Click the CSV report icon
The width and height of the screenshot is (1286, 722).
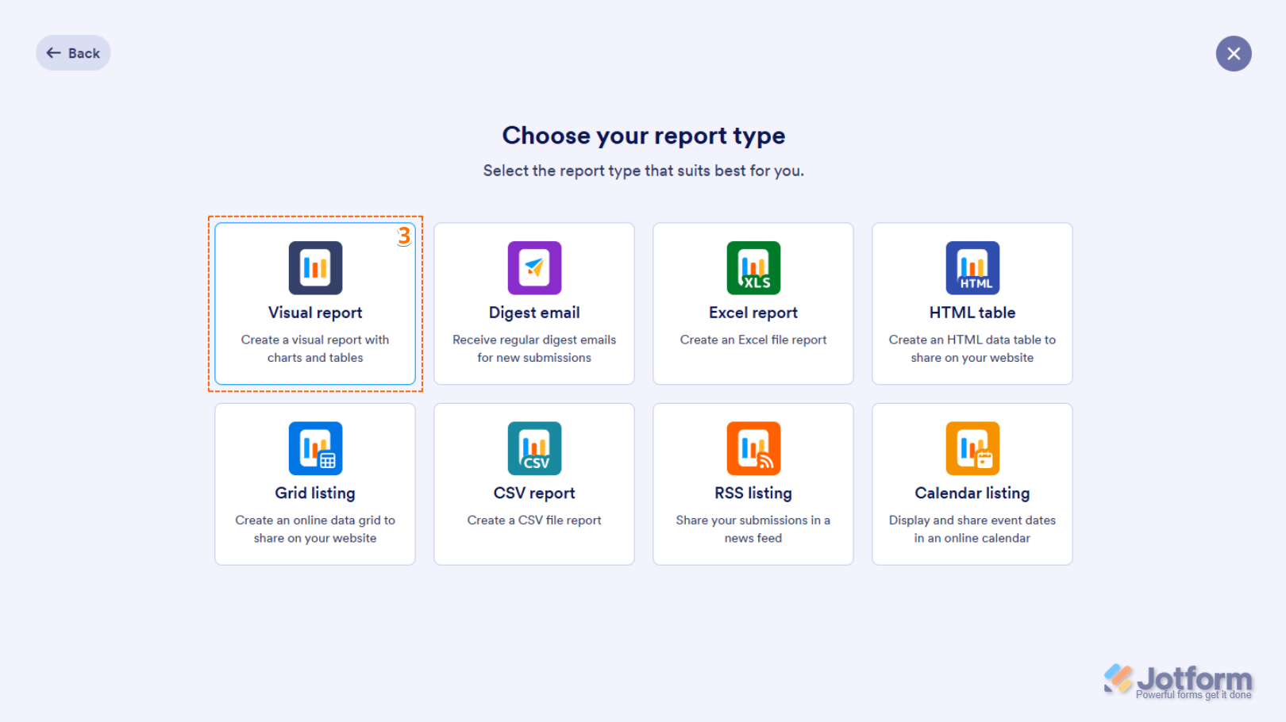(x=534, y=448)
